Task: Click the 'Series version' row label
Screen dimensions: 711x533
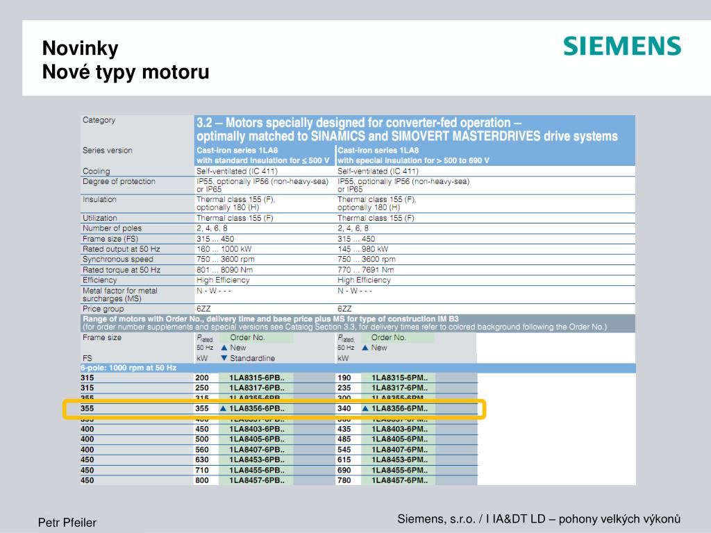Action: coord(108,150)
